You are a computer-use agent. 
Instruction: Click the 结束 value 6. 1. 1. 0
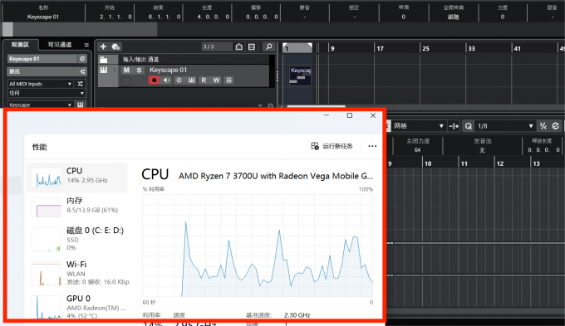[165, 17]
